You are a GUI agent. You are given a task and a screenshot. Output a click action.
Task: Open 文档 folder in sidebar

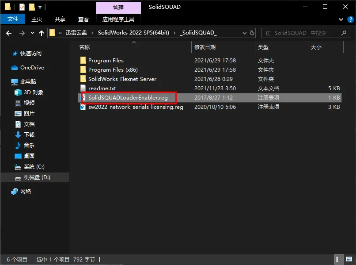point(29,124)
